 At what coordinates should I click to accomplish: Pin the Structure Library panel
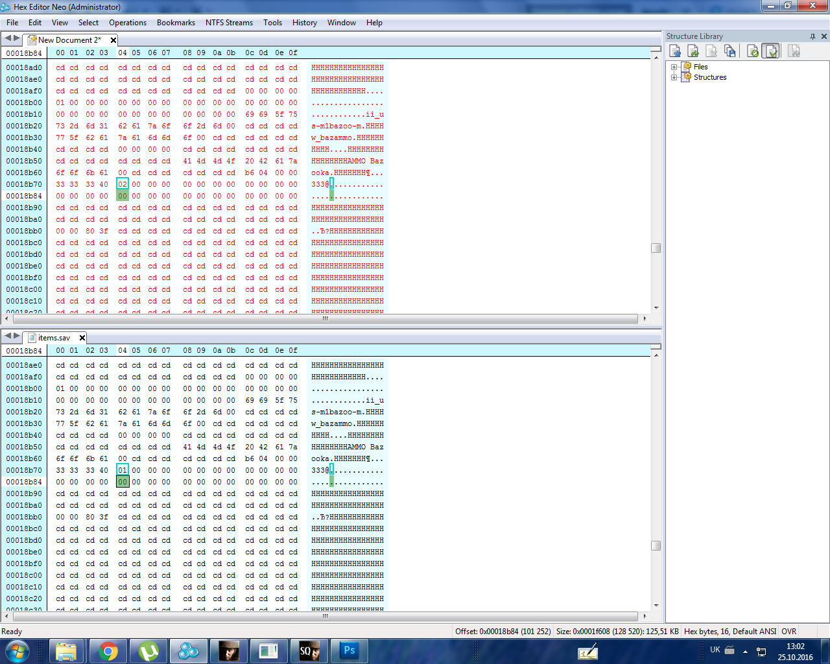tap(812, 36)
